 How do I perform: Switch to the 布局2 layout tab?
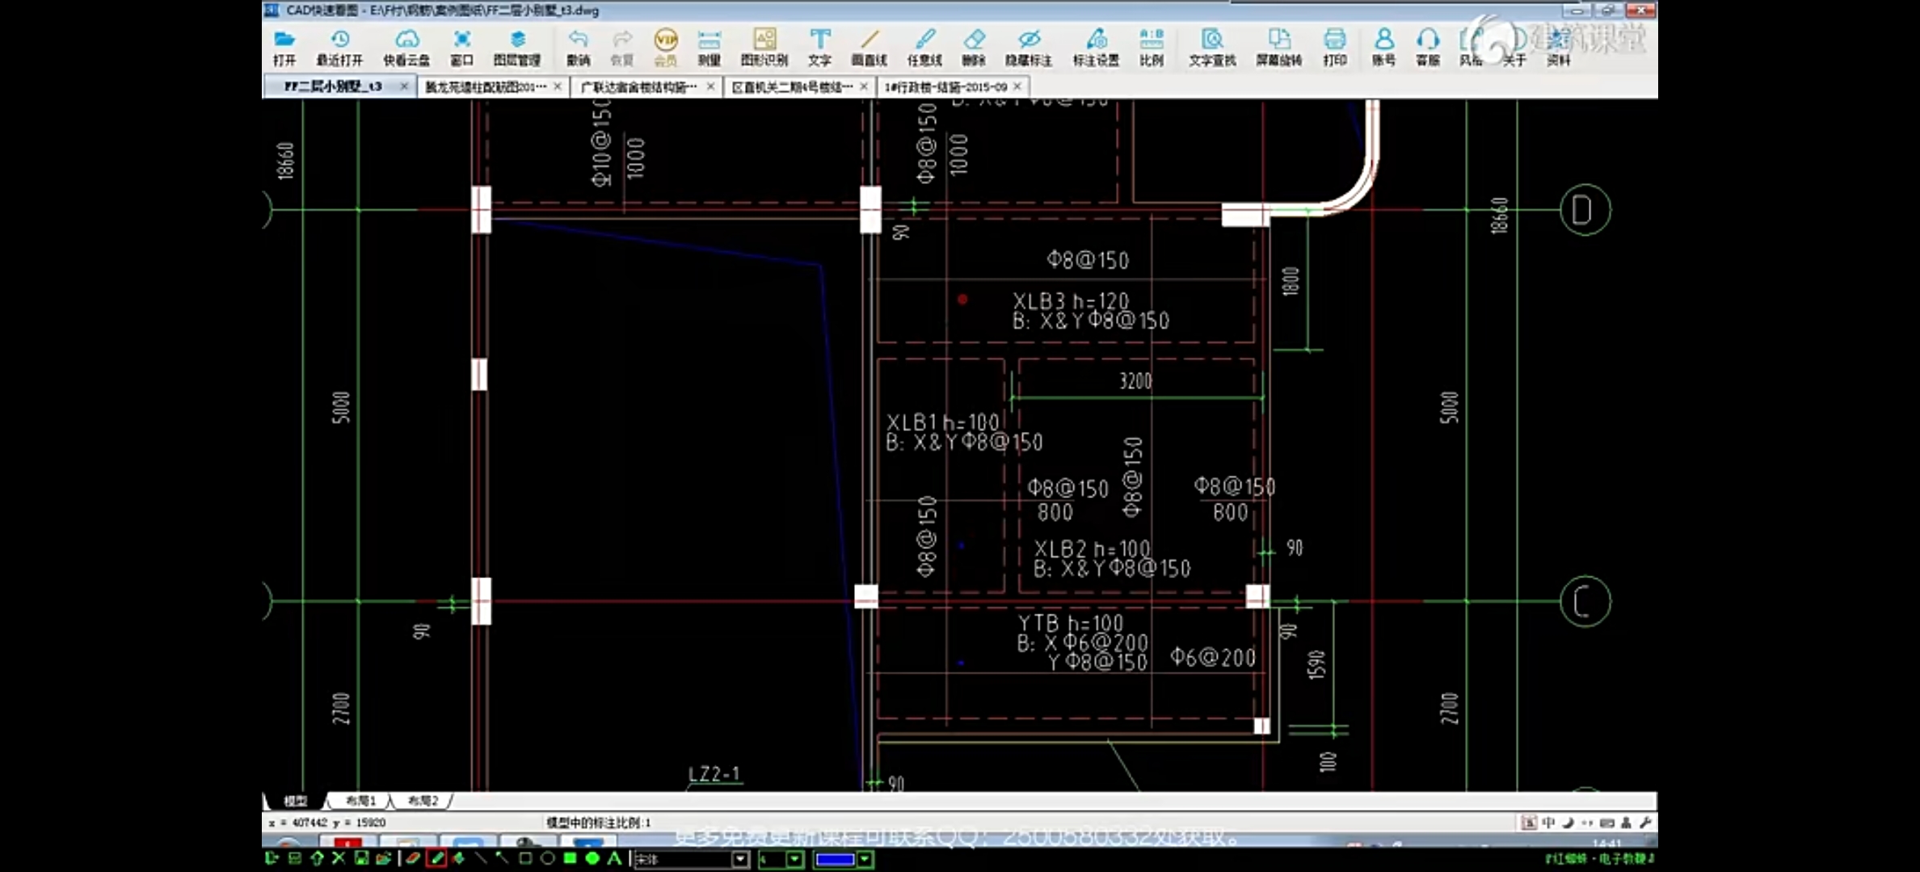(x=423, y=801)
